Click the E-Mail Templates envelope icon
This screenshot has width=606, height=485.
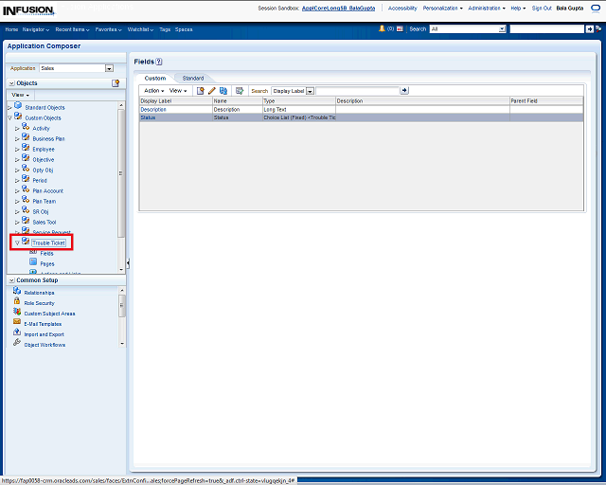[17, 322]
